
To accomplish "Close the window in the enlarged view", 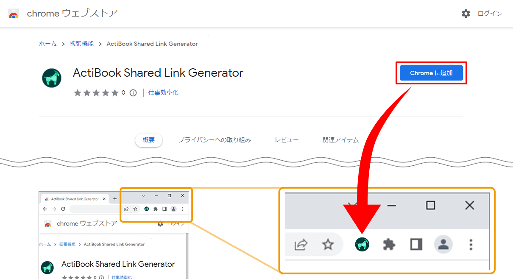I will [469, 205].
